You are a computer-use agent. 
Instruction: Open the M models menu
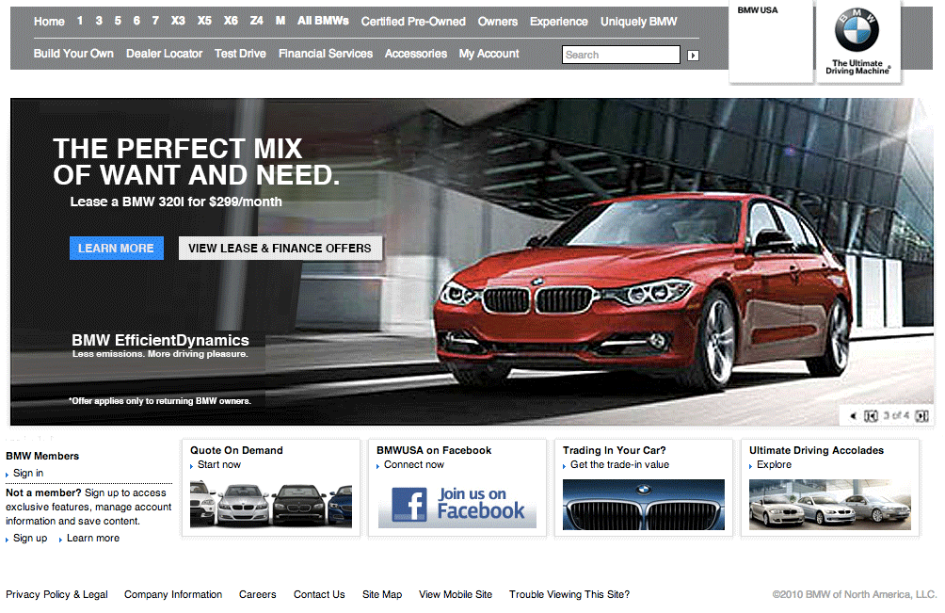point(280,21)
